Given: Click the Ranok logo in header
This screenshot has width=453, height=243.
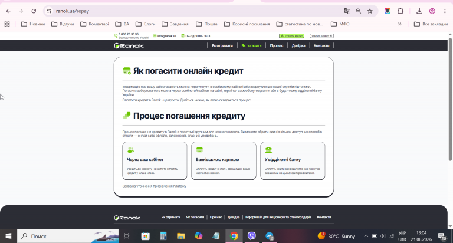Looking at the screenshot, I should pyautogui.click(x=129, y=45).
